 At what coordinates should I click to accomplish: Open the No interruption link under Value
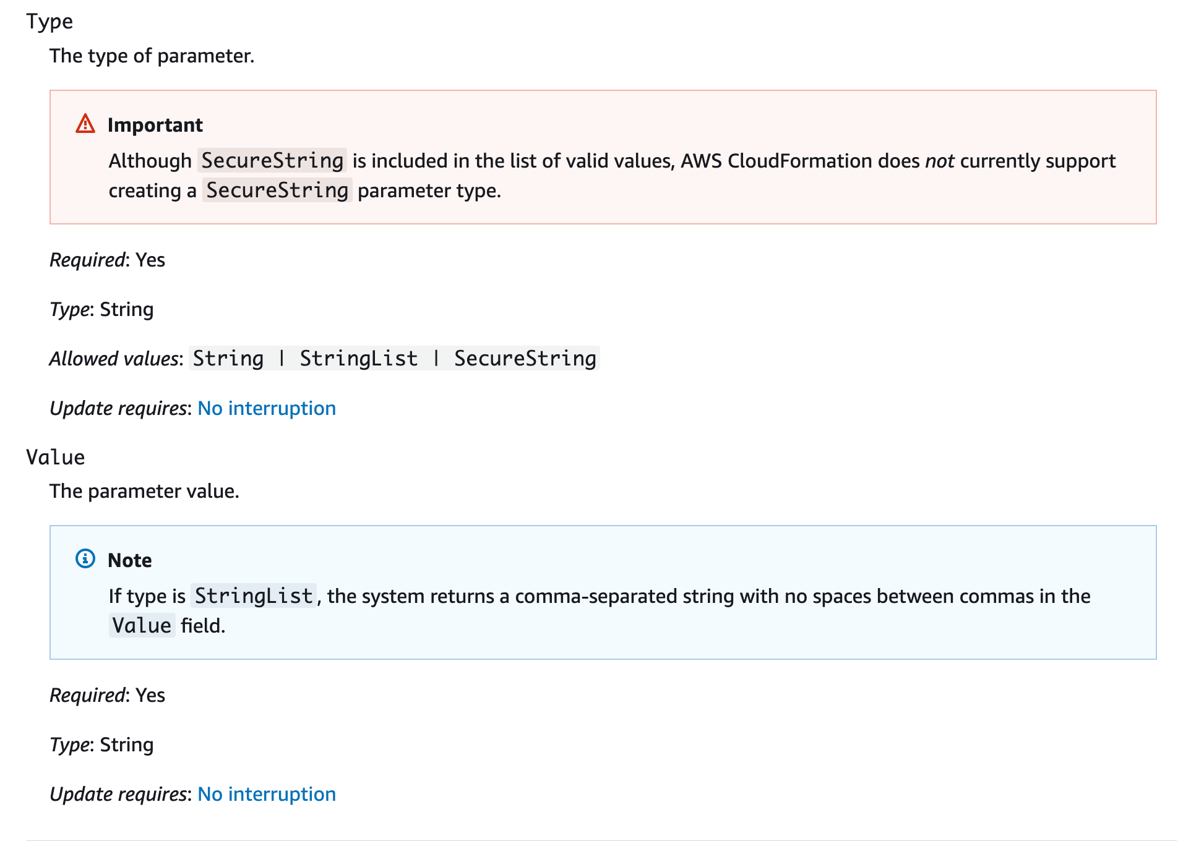(267, 794)
